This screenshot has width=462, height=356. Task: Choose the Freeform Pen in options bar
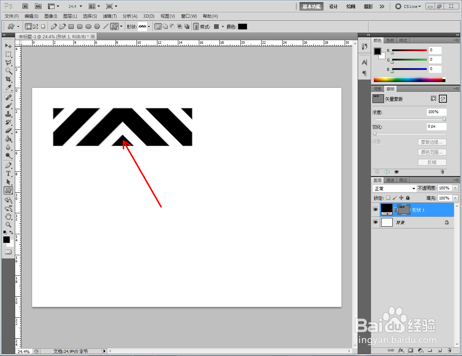62,26
